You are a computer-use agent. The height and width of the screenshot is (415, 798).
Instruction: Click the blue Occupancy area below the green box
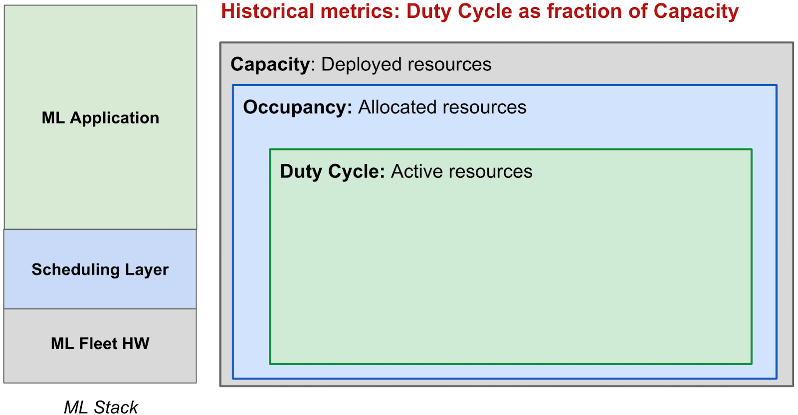coord(504,371)
